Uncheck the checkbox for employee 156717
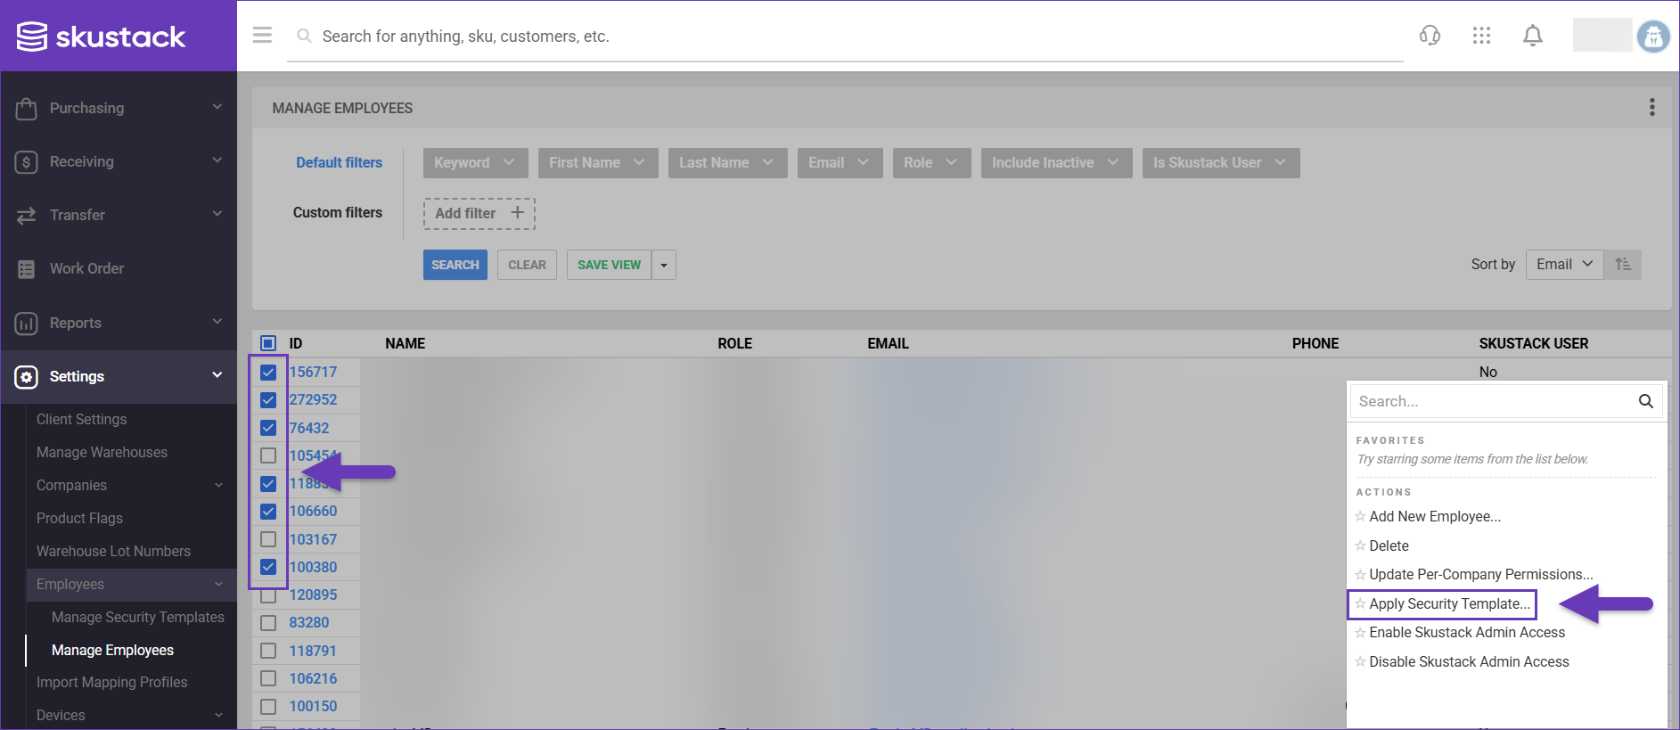This screenshot has width=1680, height=730. click(x=268, y=373)
